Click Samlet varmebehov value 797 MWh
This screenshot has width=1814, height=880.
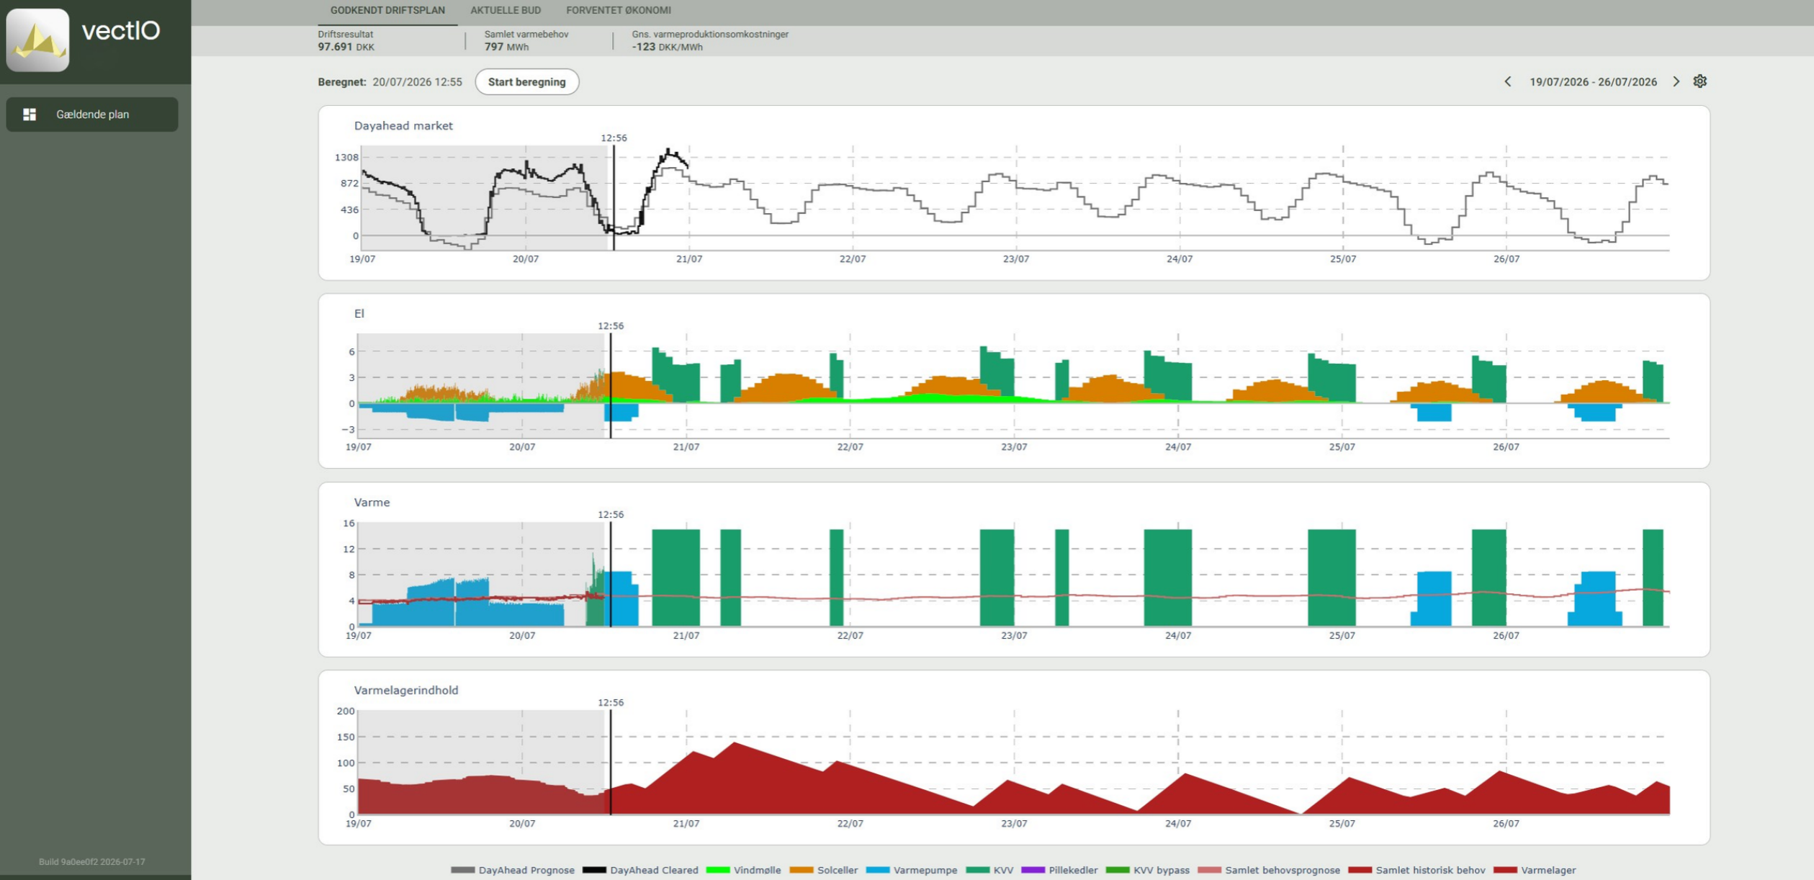[x=506, y=47]
